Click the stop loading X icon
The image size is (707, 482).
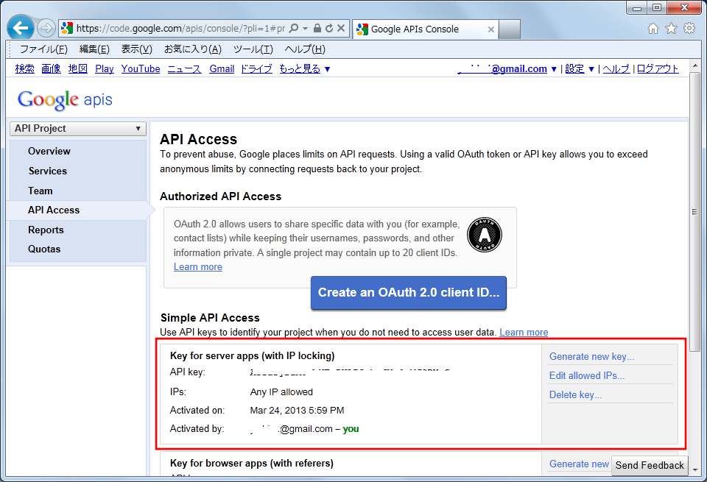click(341, 29)
